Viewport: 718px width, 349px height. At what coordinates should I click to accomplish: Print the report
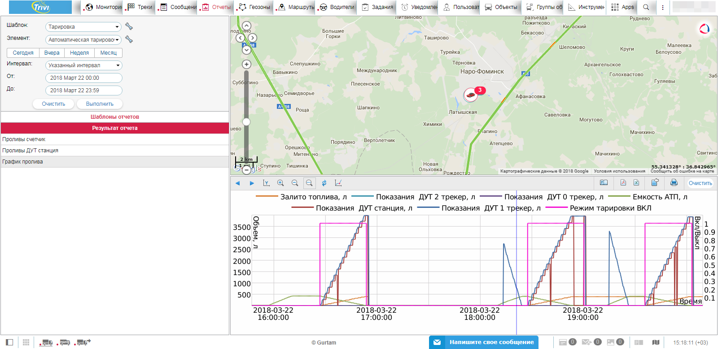(674, 183)
